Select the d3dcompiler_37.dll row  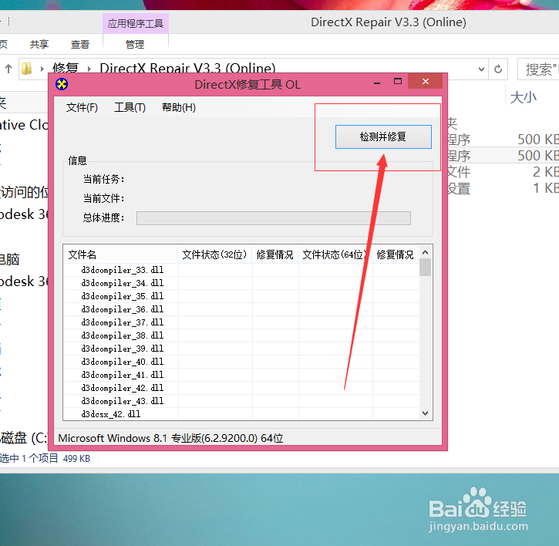tap(241, 322)
